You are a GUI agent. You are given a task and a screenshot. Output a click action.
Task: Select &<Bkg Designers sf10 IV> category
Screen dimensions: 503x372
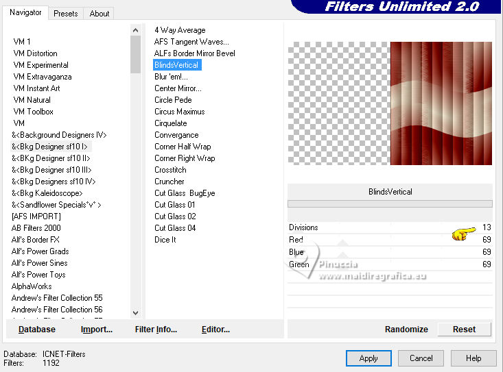coord(54,181)
